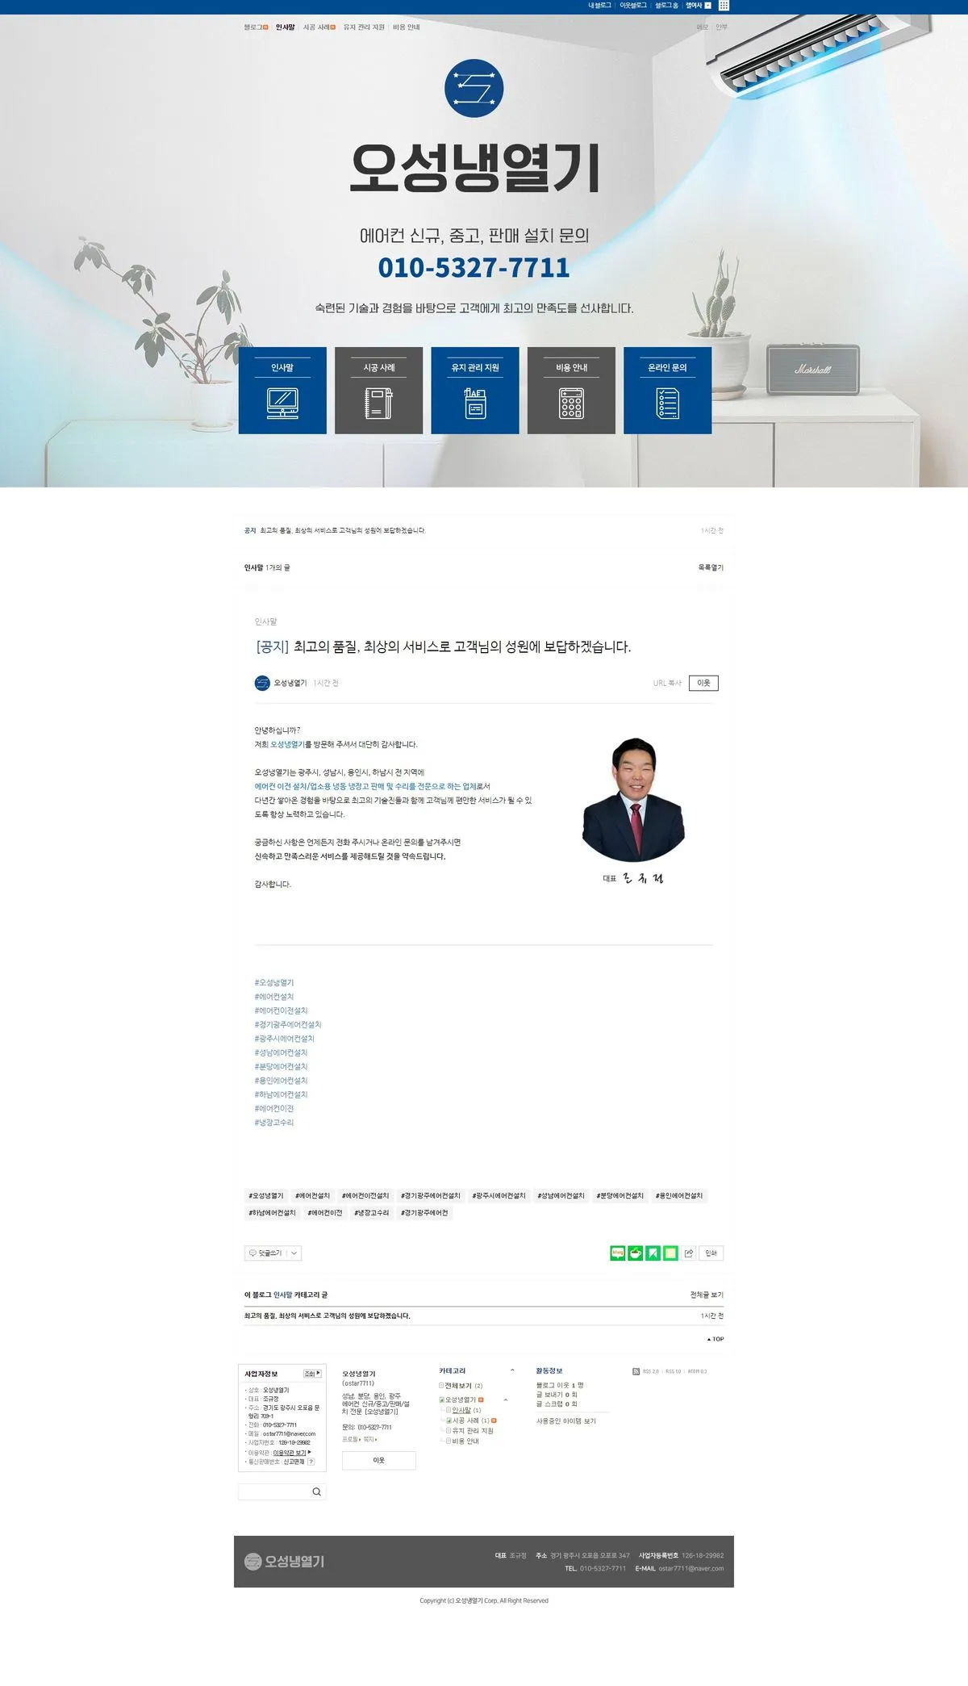Select the 유지 관리 지원 top menu item

[x=364, y=27]
